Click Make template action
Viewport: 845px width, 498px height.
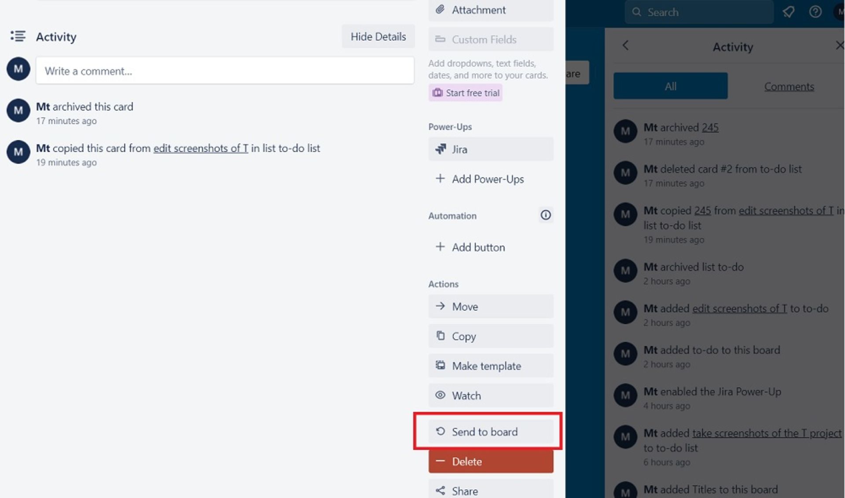pyautogui.click(x=490, y=366)
